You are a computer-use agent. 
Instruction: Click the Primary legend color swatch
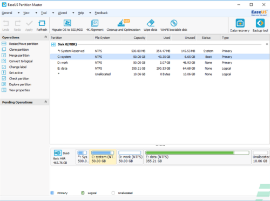52,193
